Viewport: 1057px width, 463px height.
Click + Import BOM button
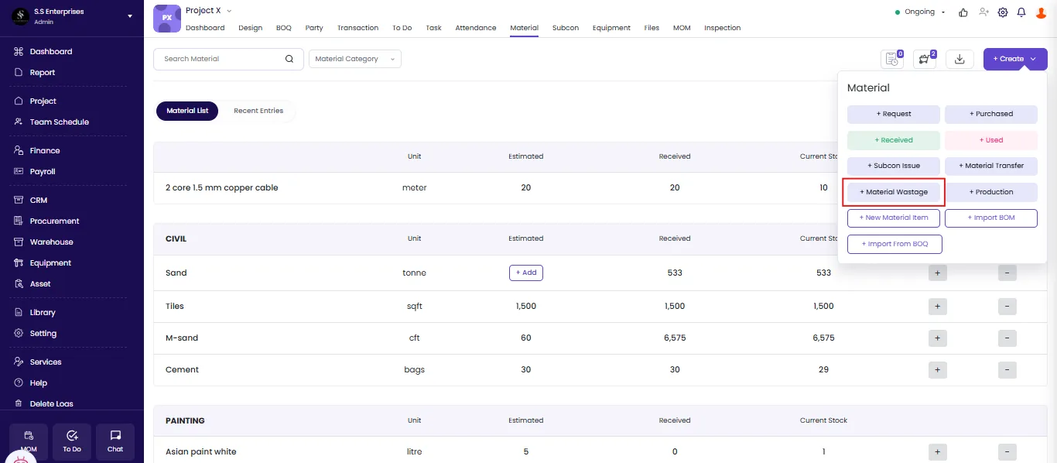991,218
